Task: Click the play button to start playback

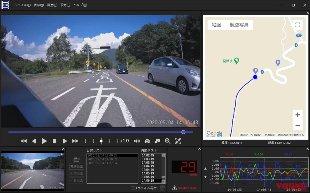Action: pyautogui.click(x=44, y=141)
